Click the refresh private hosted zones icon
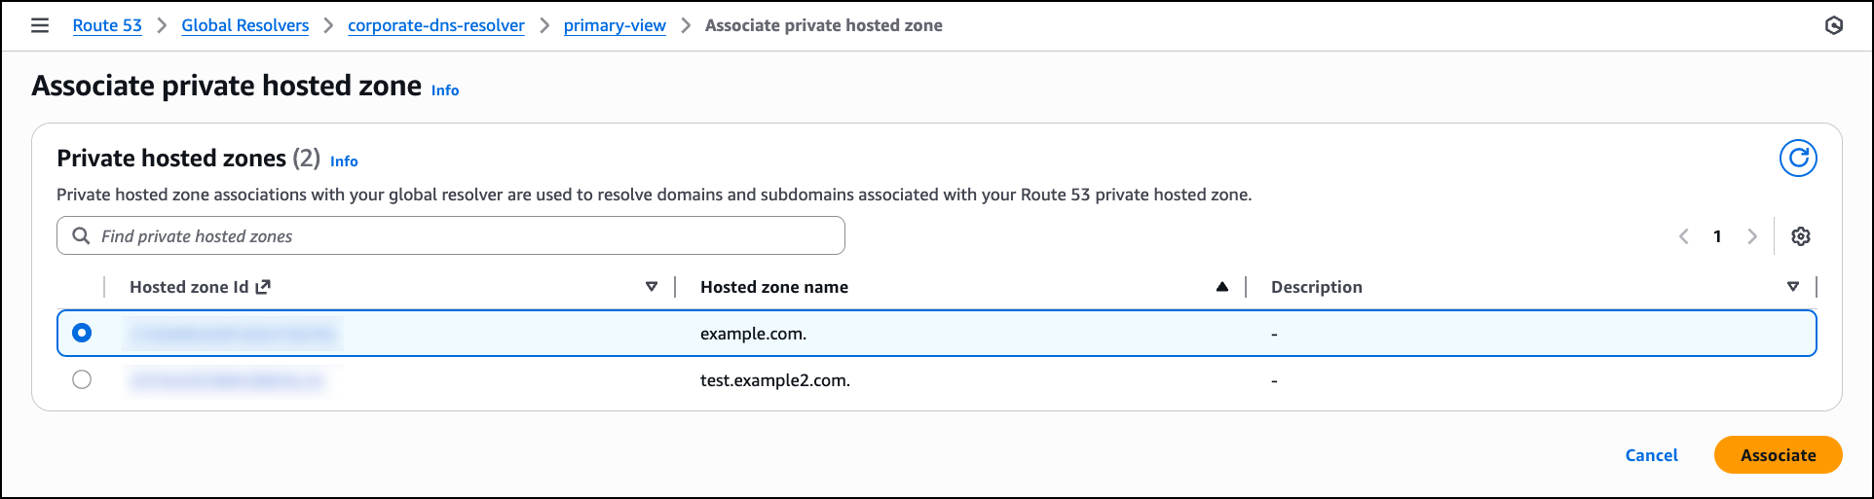The image size is (1874, 499). pos(1798,158)
